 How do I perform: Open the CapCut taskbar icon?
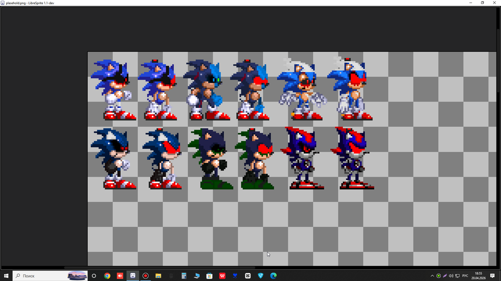248,275
